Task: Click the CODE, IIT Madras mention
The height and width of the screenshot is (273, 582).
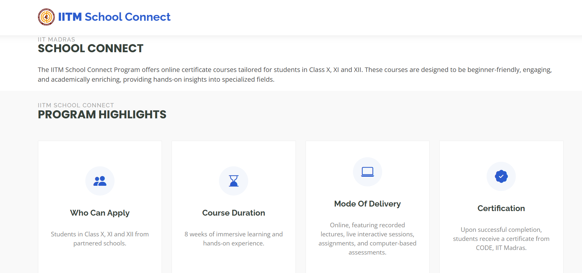Action: 501,248
